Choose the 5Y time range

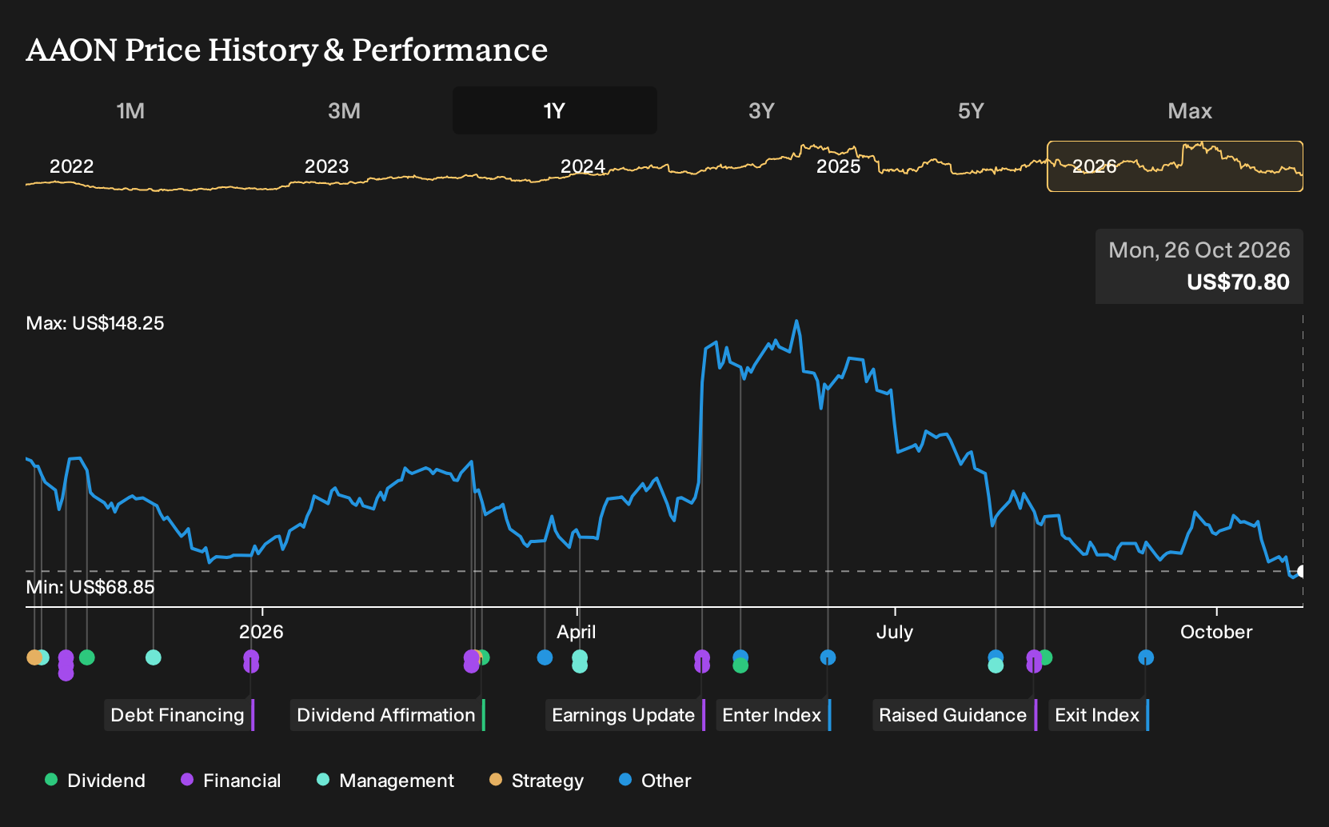click(971, 110)
